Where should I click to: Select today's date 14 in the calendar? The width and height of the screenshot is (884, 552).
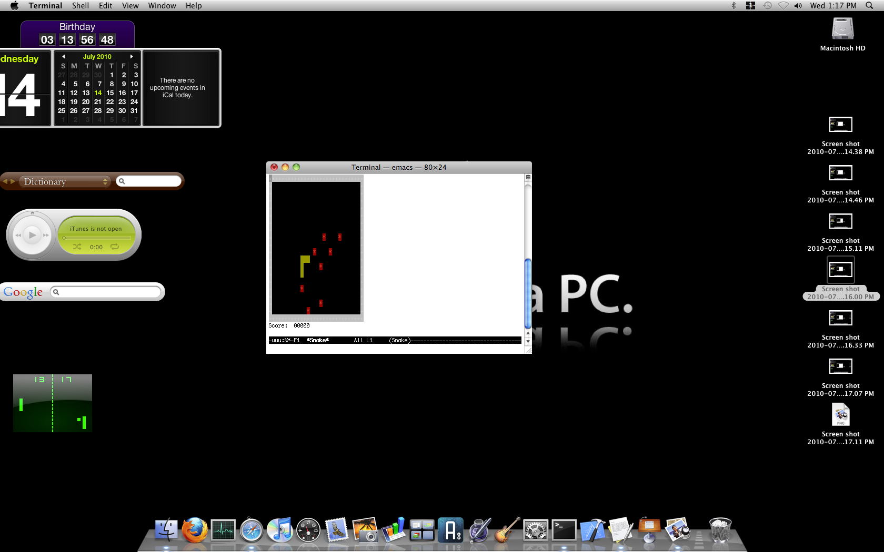97,93
